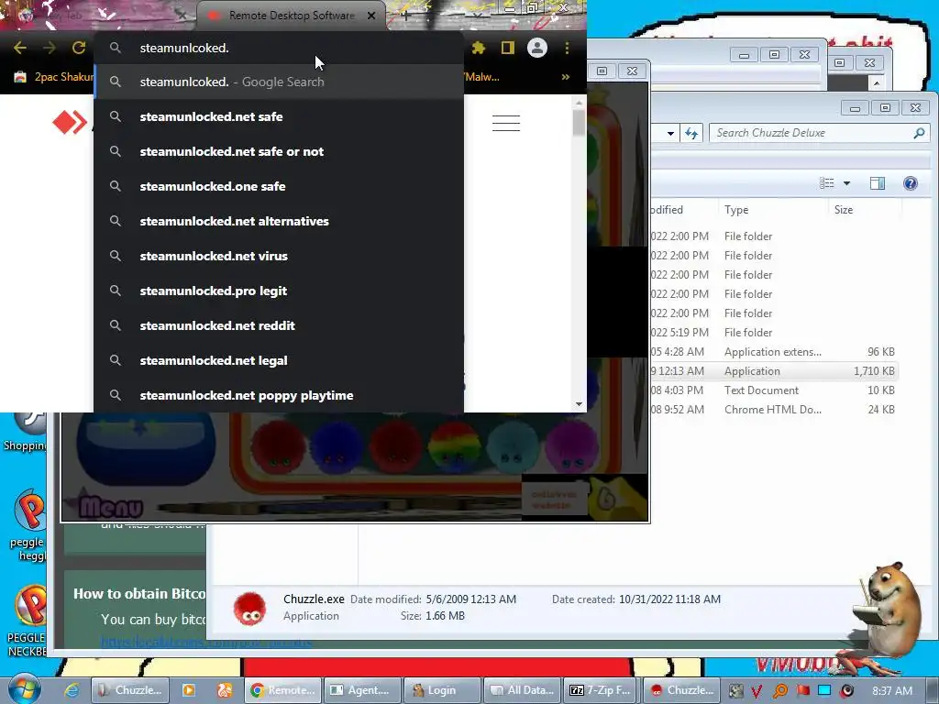Open the Windows Start orb

pyautogui.click(x=24, y=689)
